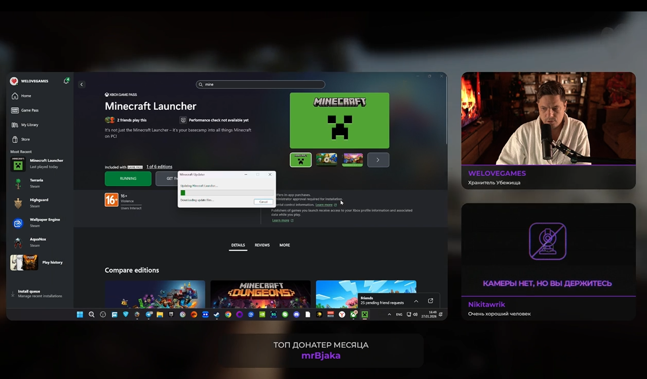Open Discord from the taskbar
The image size is (647, 379).
coord(296,314)
